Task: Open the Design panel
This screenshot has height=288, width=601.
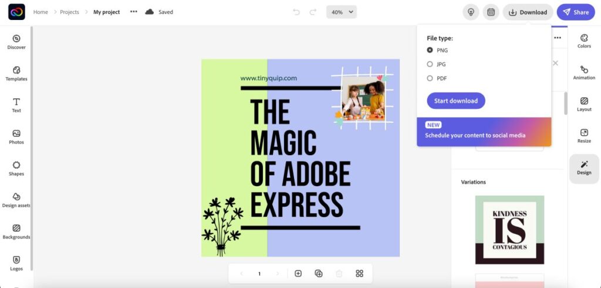Action: [x=584, y=168]
